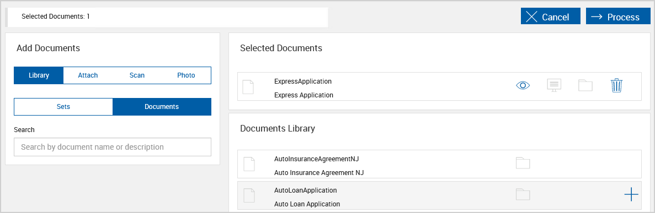Image resolution: width=655 pixels, height=213 pixels.
Task: Click the document page icon beside ExpressApplication
Action: pos(248,87)
